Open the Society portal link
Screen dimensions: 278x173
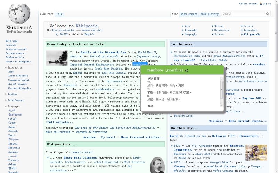coord(248,26)
